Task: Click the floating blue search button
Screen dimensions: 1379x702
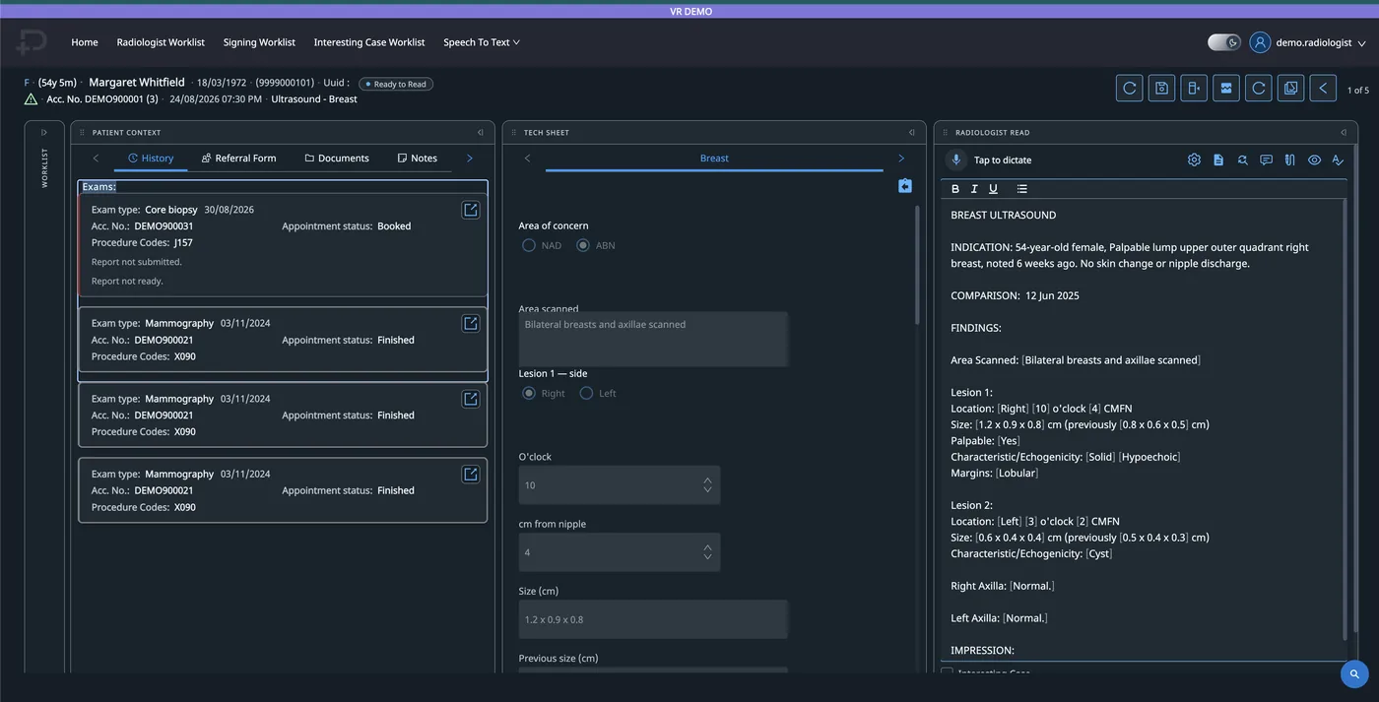Action: (x=1354, y=674)
